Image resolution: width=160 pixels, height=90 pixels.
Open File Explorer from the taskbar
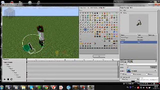point(23,87)
